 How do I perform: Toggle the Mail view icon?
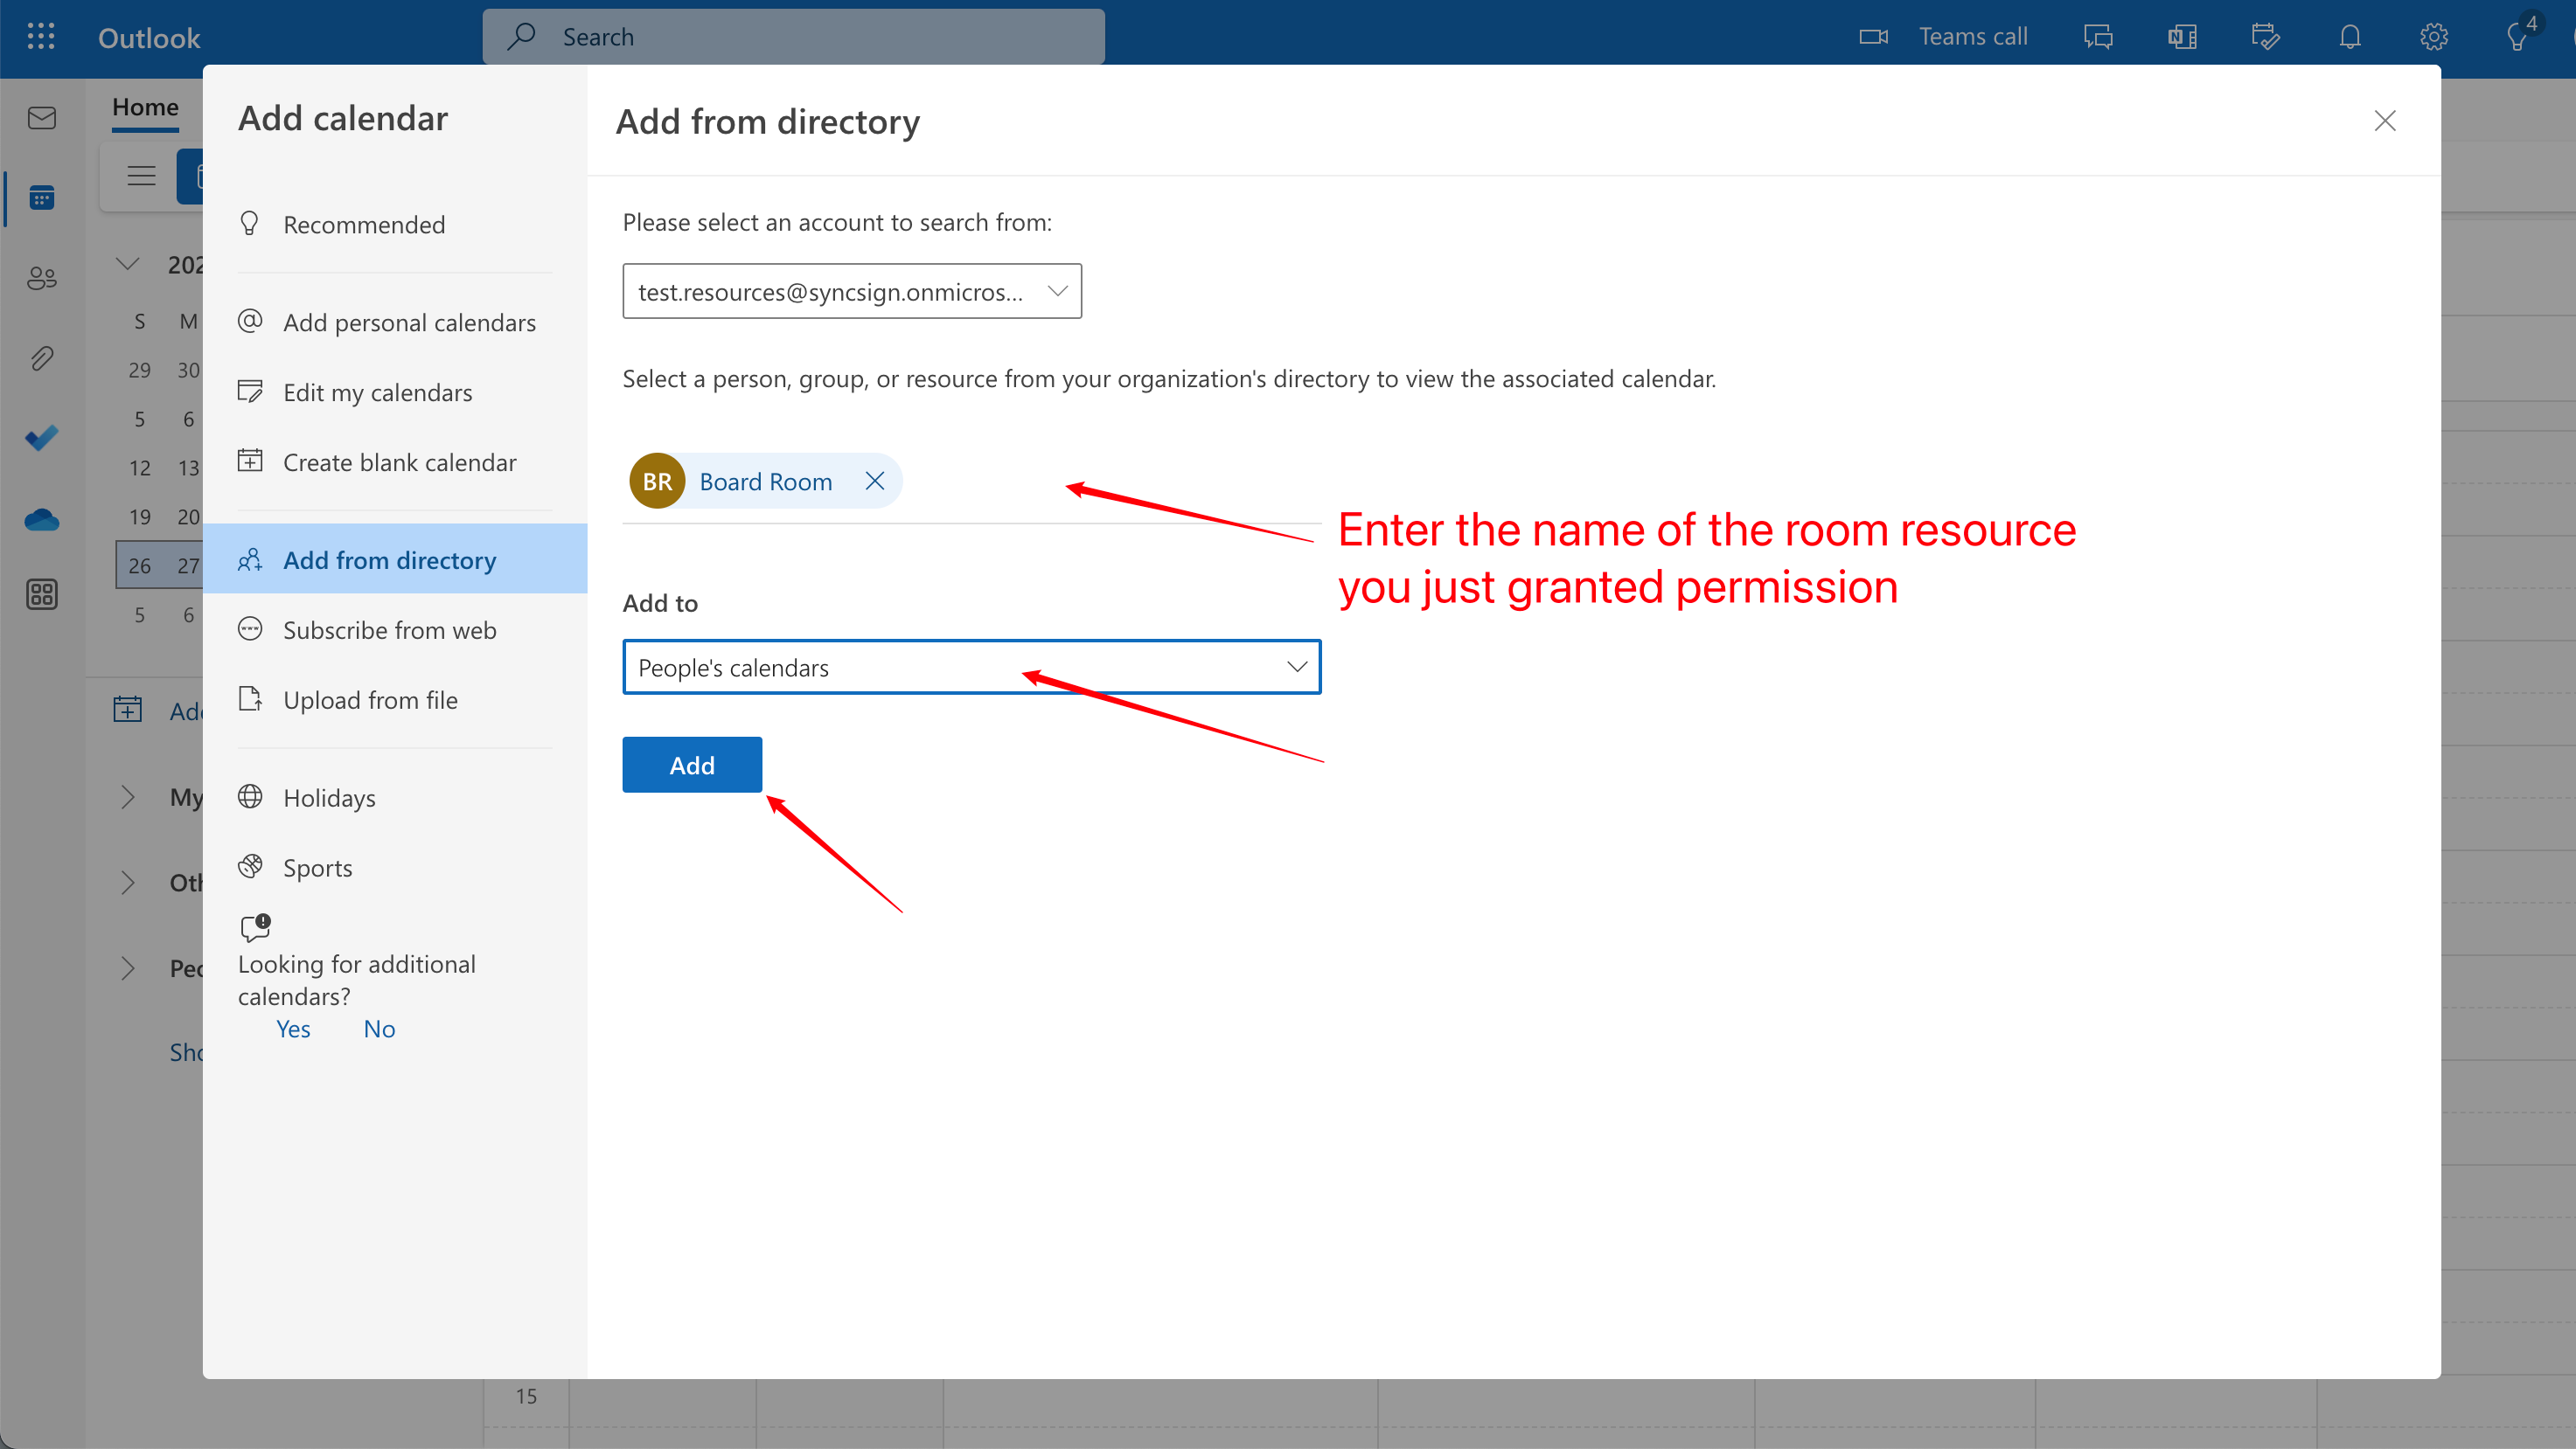coord(43,117)
